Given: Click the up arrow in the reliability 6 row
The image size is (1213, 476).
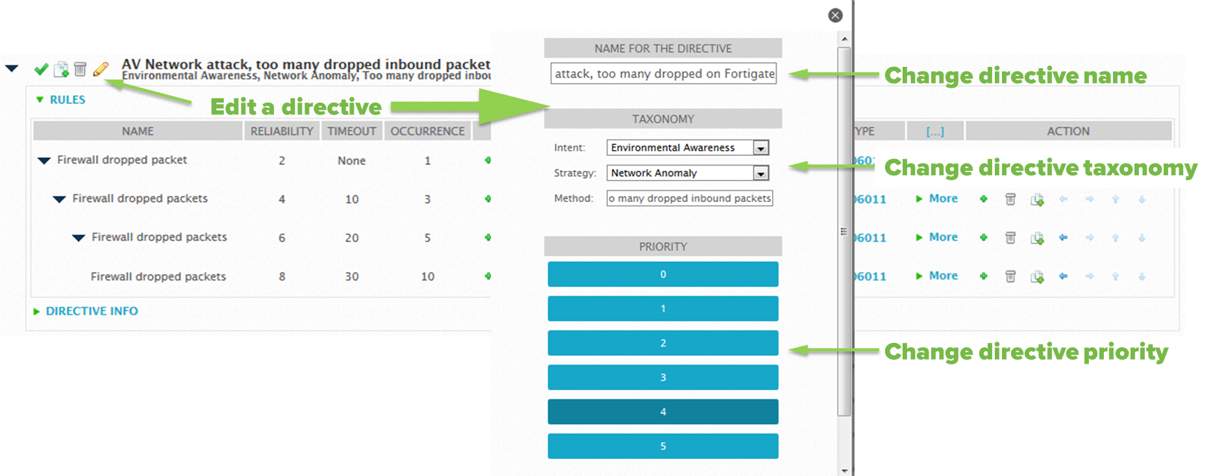Looking at the screenshot, I should click(x=1116, y=238).
